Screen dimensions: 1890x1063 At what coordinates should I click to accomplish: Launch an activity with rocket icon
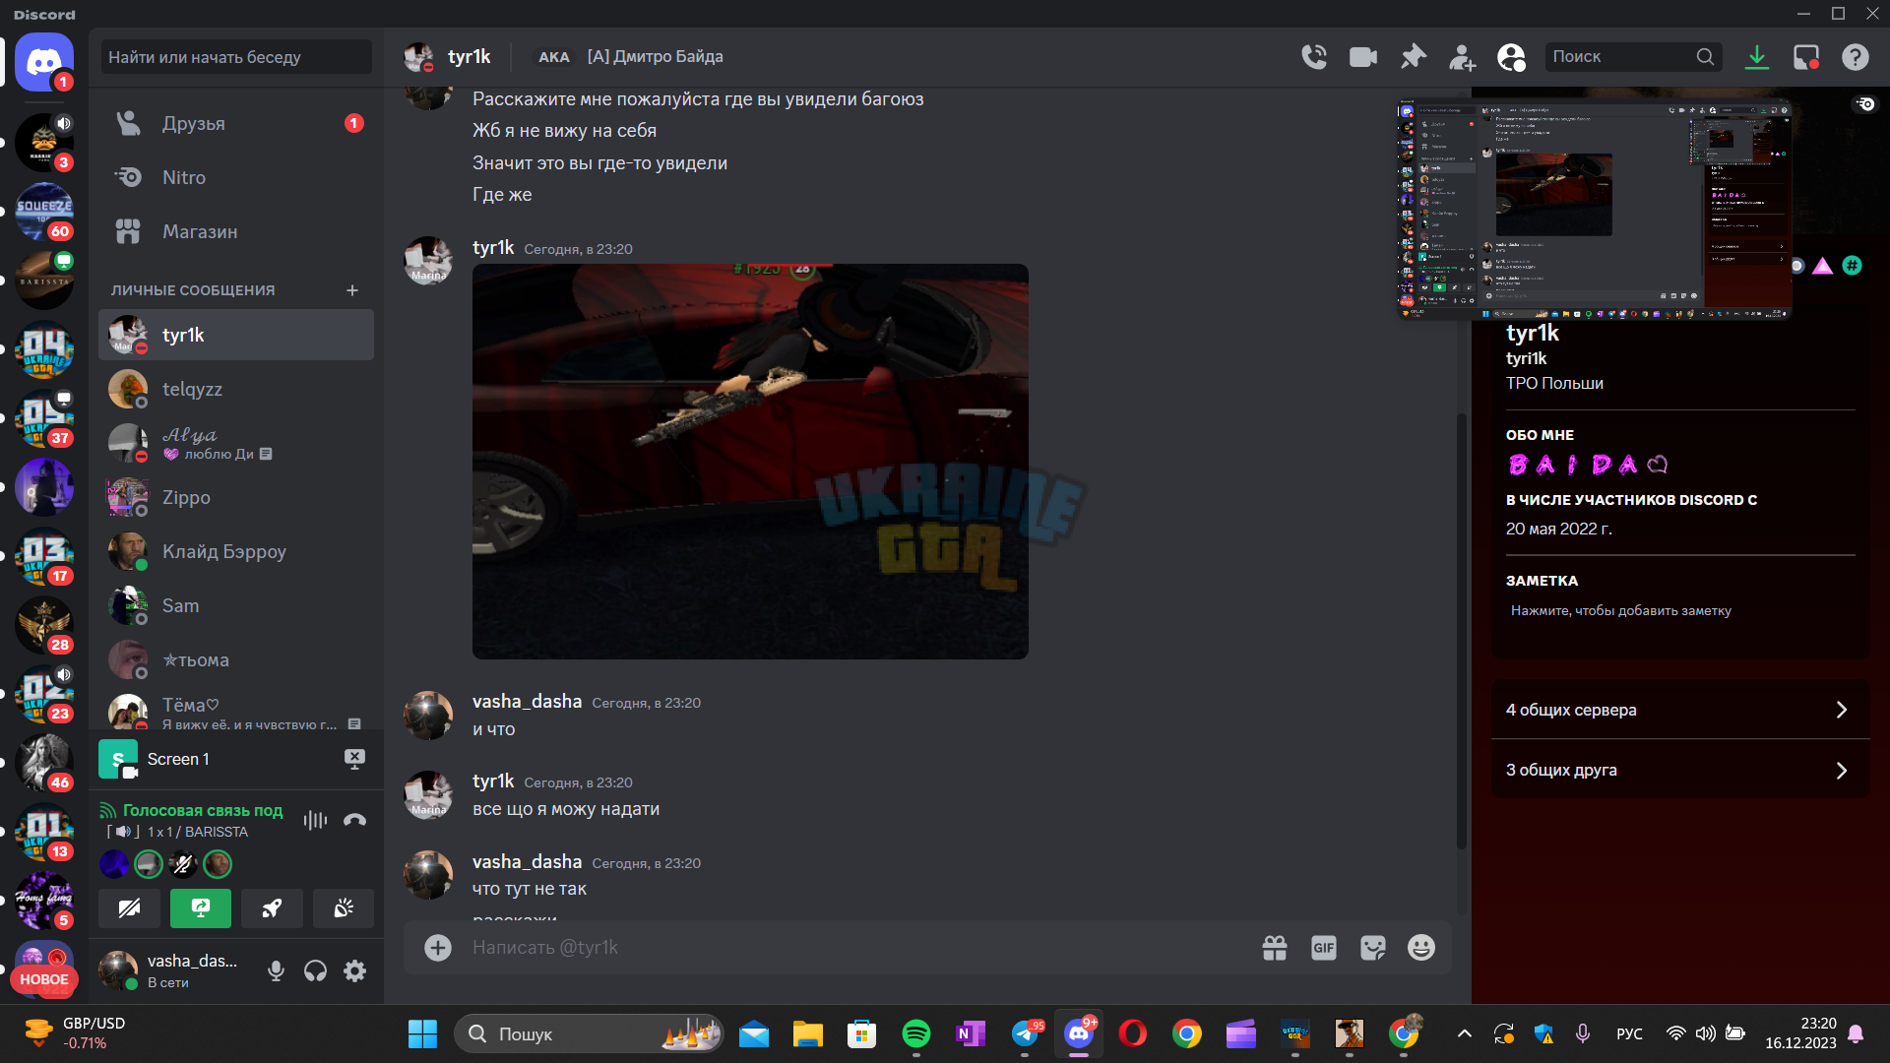pyautogui.click(x=272, y=908)
